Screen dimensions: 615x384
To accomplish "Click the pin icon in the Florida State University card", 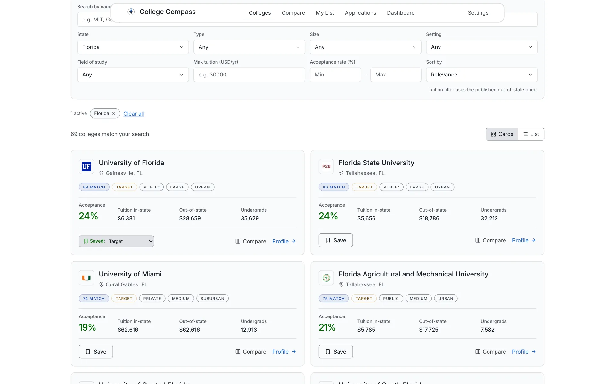I will 341,173.
